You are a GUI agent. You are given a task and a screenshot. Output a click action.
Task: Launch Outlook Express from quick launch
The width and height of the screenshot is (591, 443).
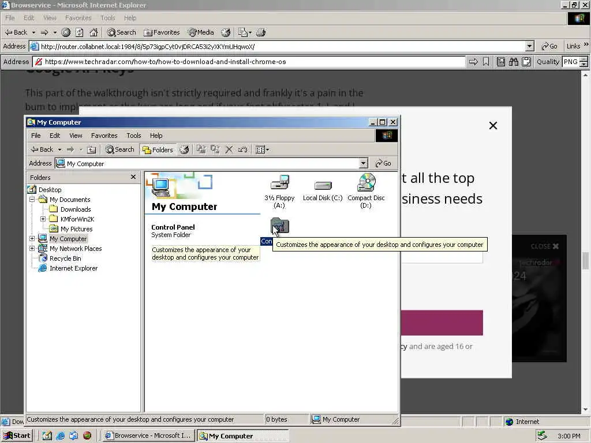73,436
